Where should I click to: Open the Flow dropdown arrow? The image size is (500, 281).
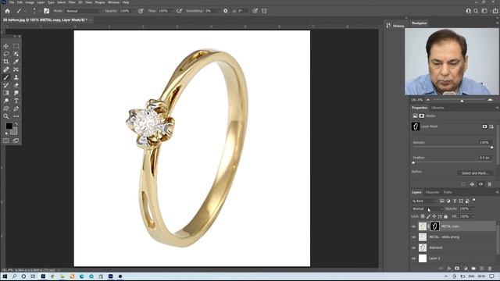coord(171,11)
